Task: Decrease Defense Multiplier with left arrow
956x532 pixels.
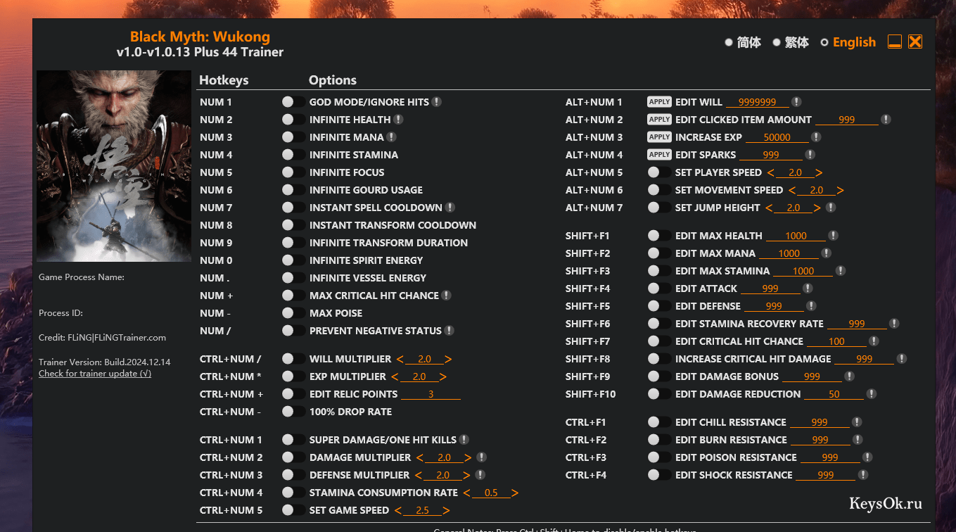Action: pyautogui.click(x=418, y=475)
